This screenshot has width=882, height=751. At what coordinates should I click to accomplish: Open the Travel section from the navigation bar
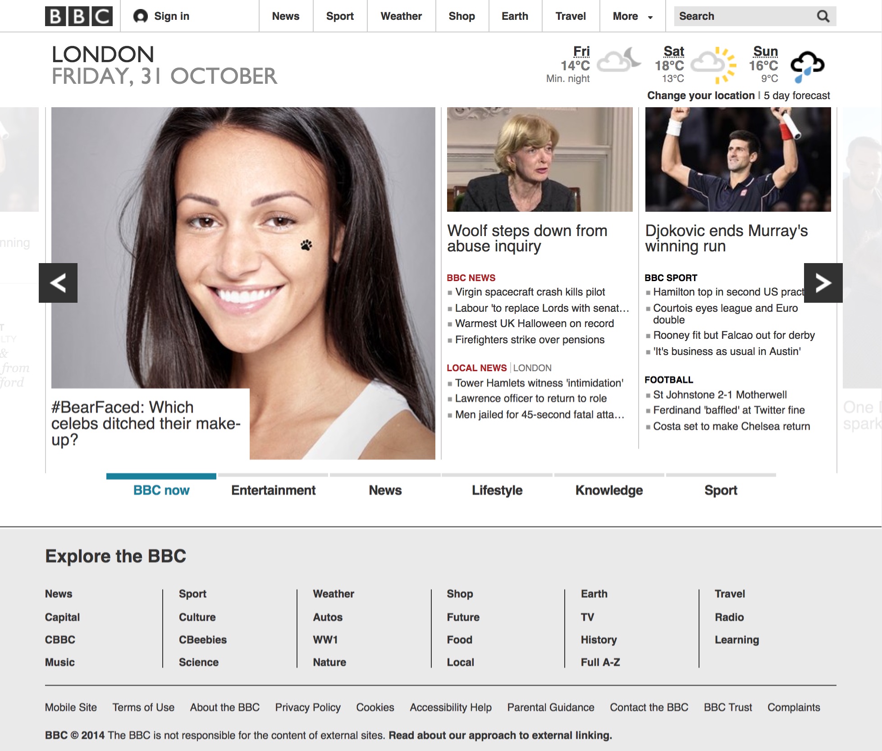570,16
